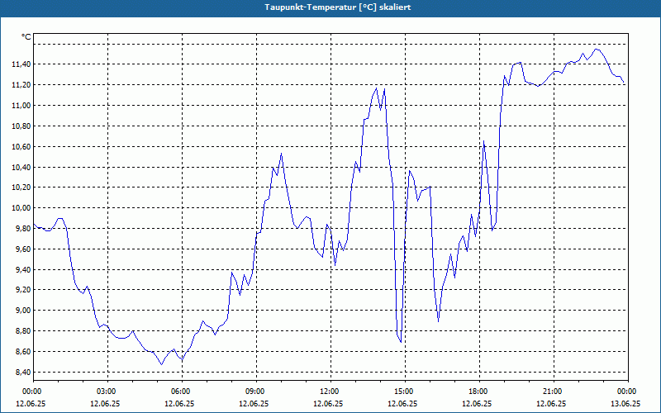Screen dimensions: 661x413
Task: Click the 00:00 label above 13.06.25
Action: pos(628,392)
